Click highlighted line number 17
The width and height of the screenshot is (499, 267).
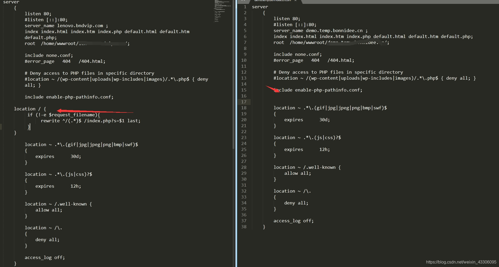pos(244,102)
